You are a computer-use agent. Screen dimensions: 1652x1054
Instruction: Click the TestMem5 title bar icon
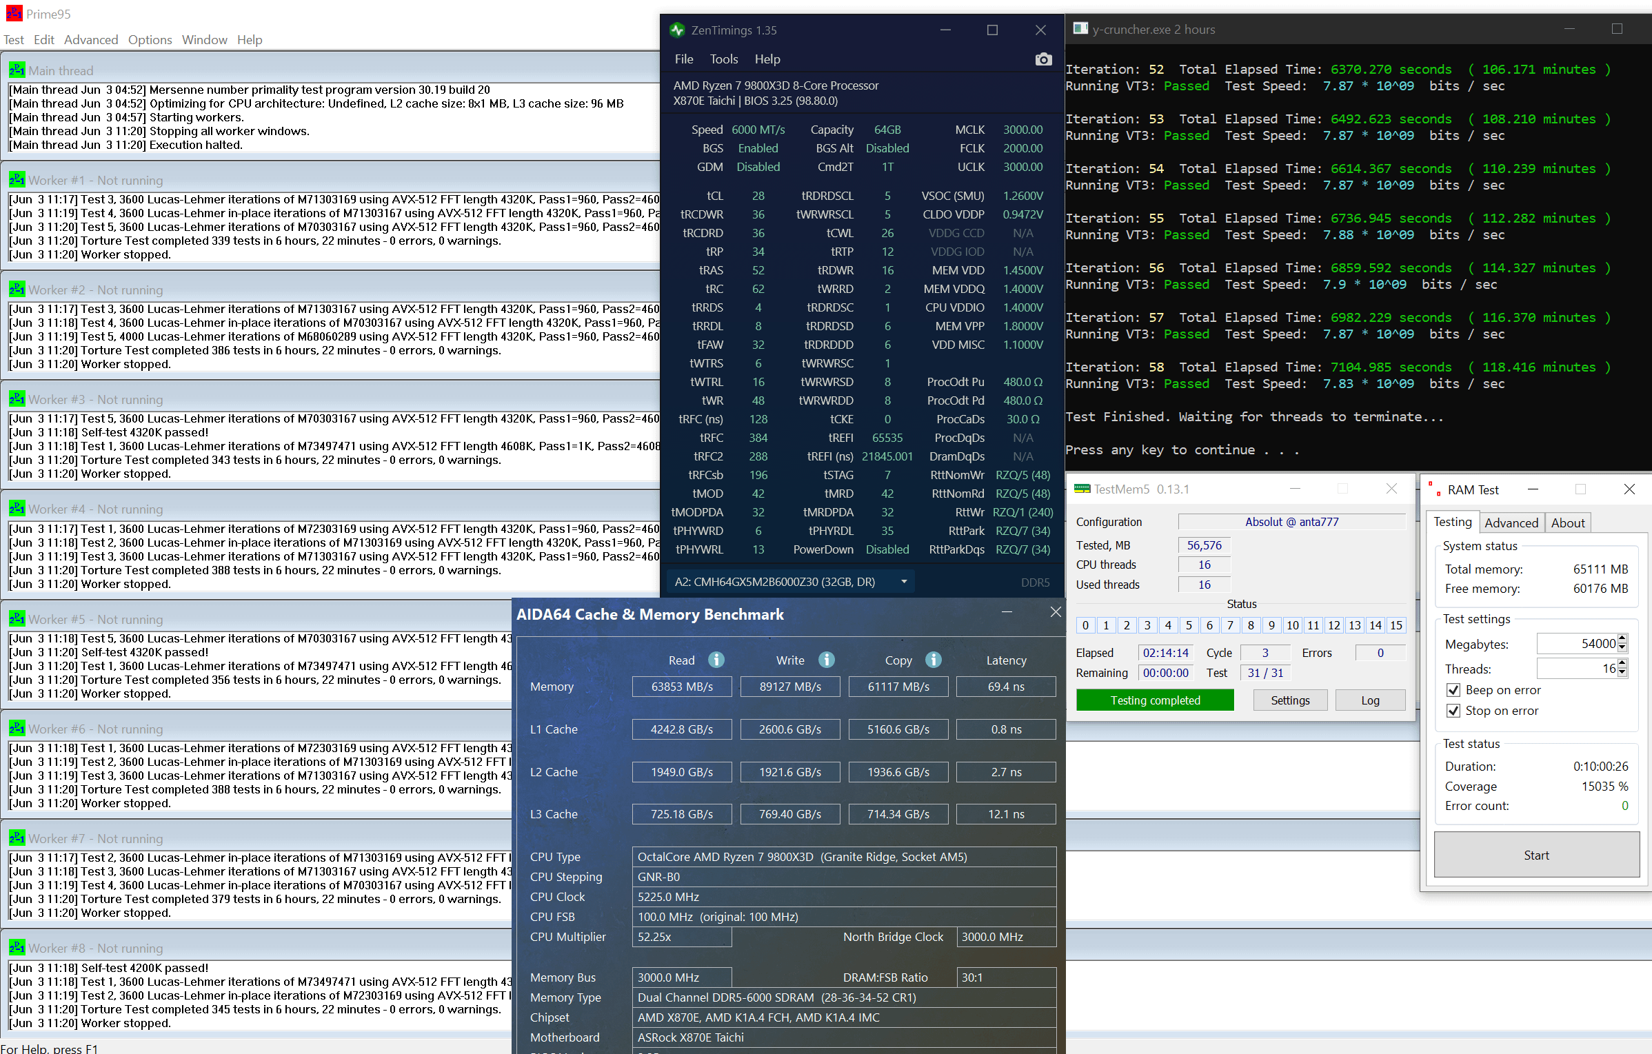[1082, 489]
